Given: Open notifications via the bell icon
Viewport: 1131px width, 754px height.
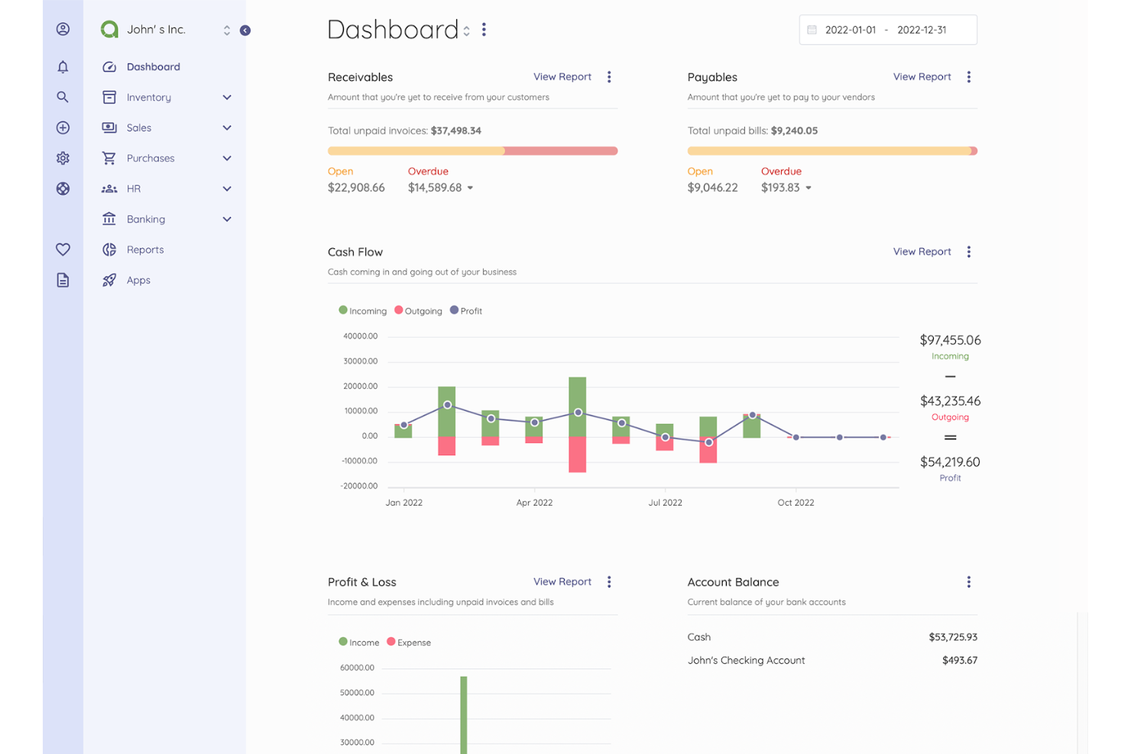Looking at the screenshot, I should [x=63, y=66].
